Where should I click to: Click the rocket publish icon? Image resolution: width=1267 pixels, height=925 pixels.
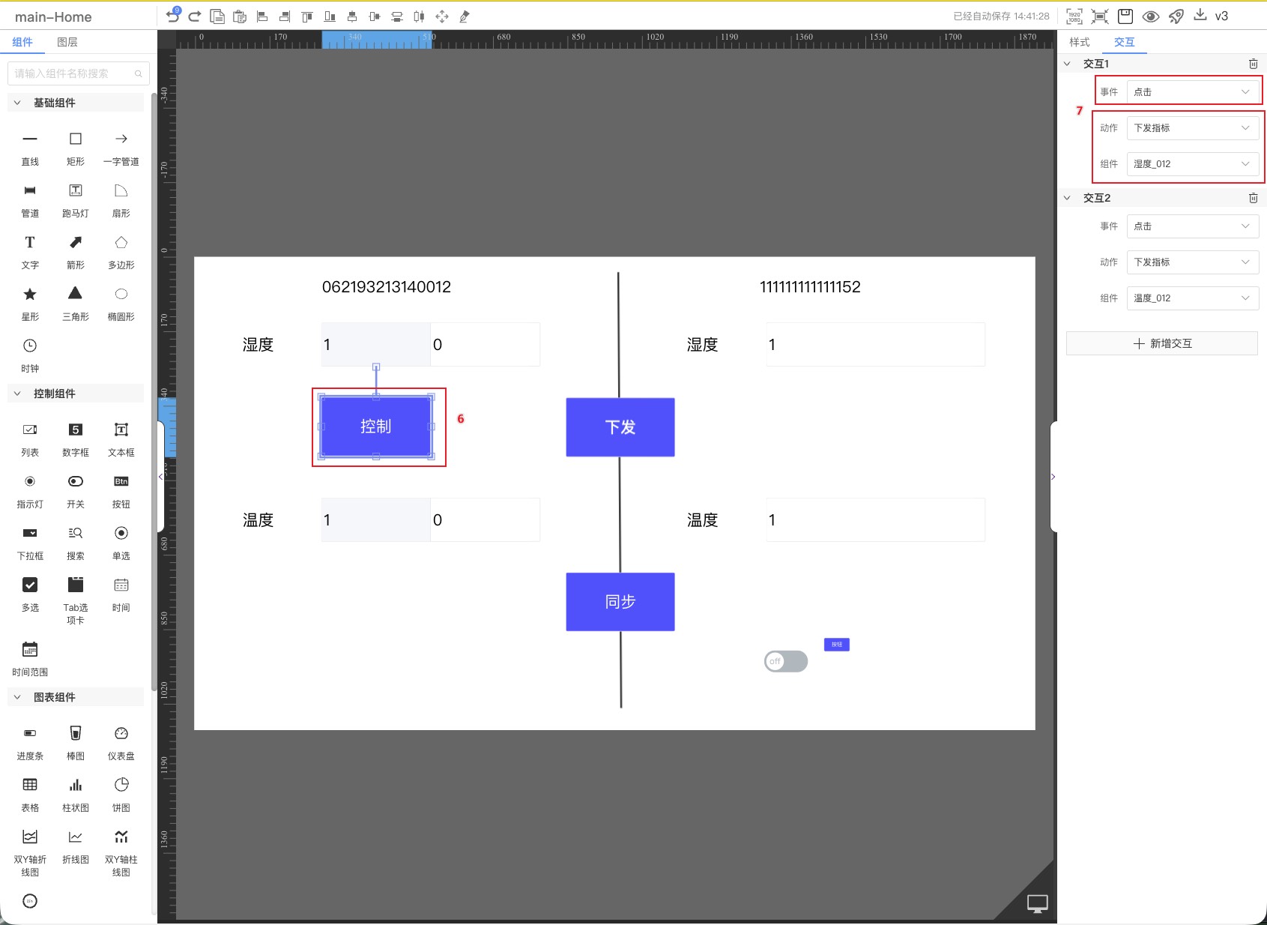tap(1176, 16)
